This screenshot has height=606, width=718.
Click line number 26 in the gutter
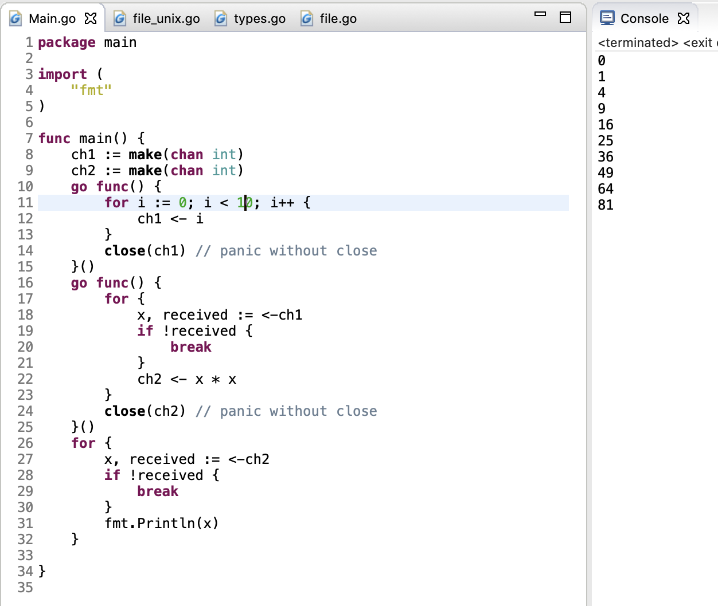coord(25,443)
